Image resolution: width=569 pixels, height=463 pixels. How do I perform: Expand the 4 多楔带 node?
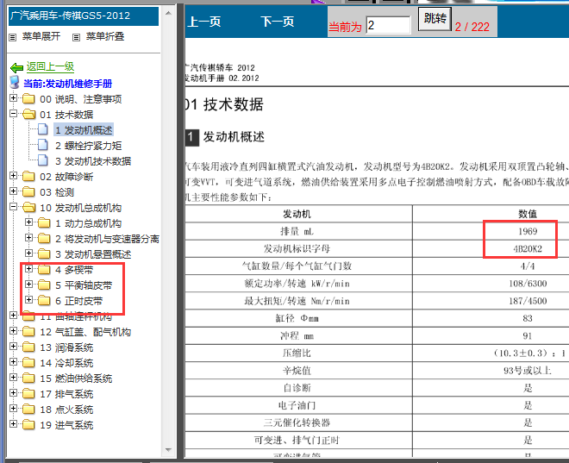(28, 269)
